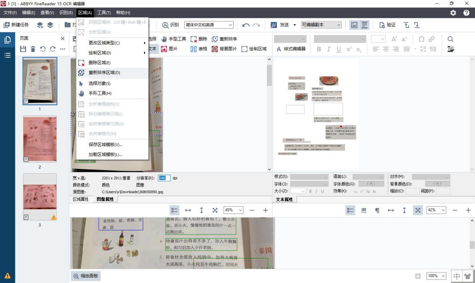The height and width of the screenshot is (283, 475).
Task: Click the 重新排序 toolbar button
Action: [x=224, y=39]
